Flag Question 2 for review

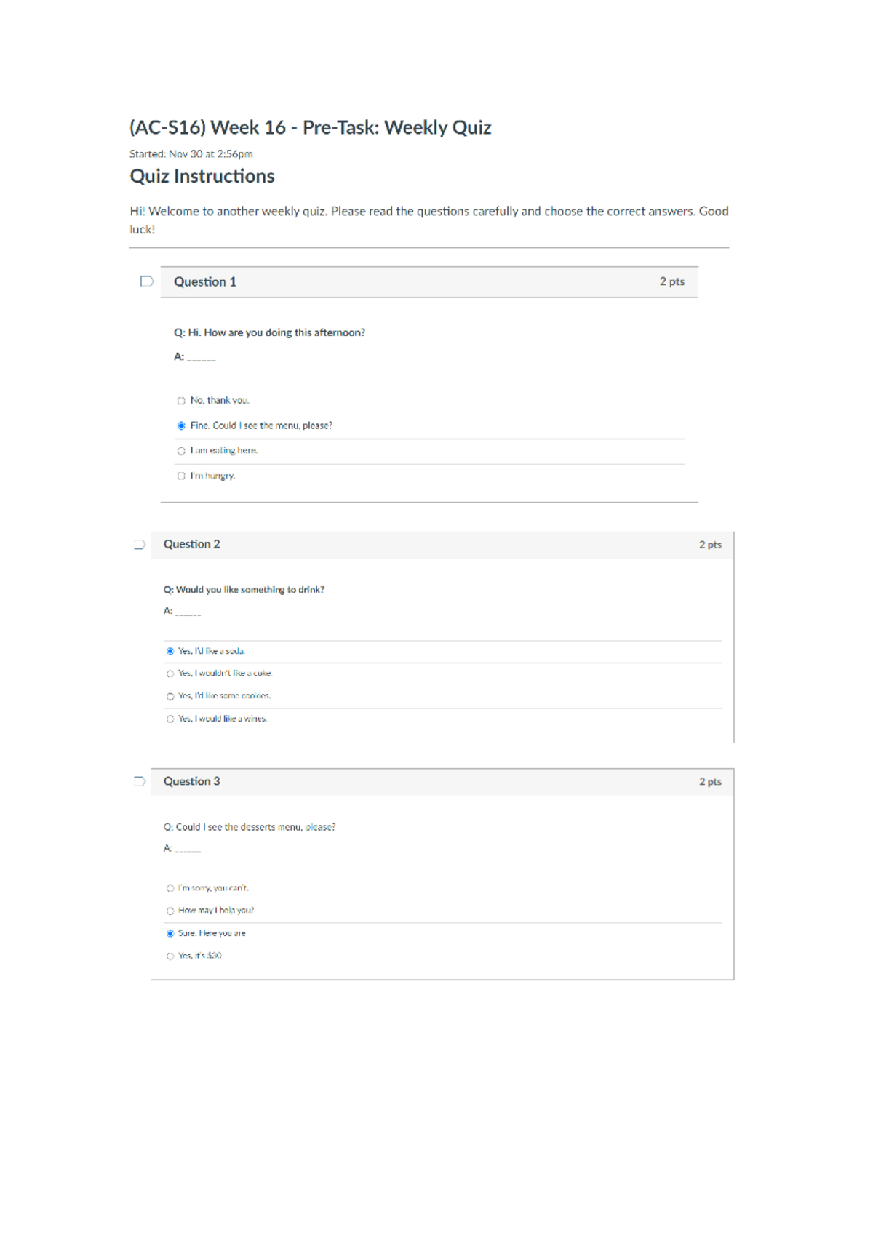[x=140, y=545]
